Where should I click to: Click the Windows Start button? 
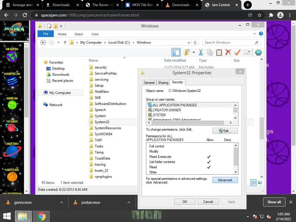(7, 216)
